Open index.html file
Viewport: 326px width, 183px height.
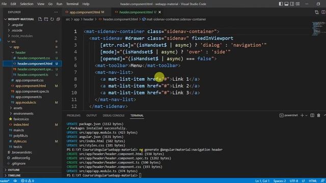(21, 125)
